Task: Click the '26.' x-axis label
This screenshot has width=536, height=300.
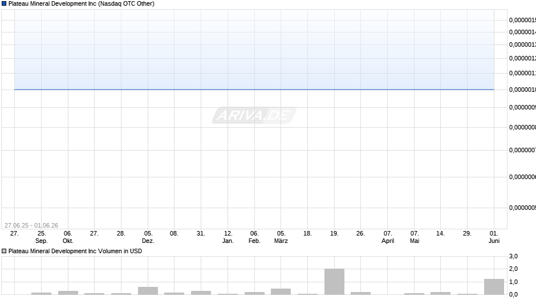Action: pyautogui.click(x=360, y=233)
